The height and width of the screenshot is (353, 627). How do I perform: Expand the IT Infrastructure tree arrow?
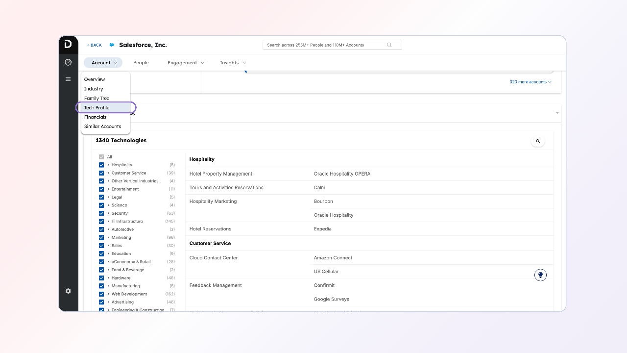(108, 221)
